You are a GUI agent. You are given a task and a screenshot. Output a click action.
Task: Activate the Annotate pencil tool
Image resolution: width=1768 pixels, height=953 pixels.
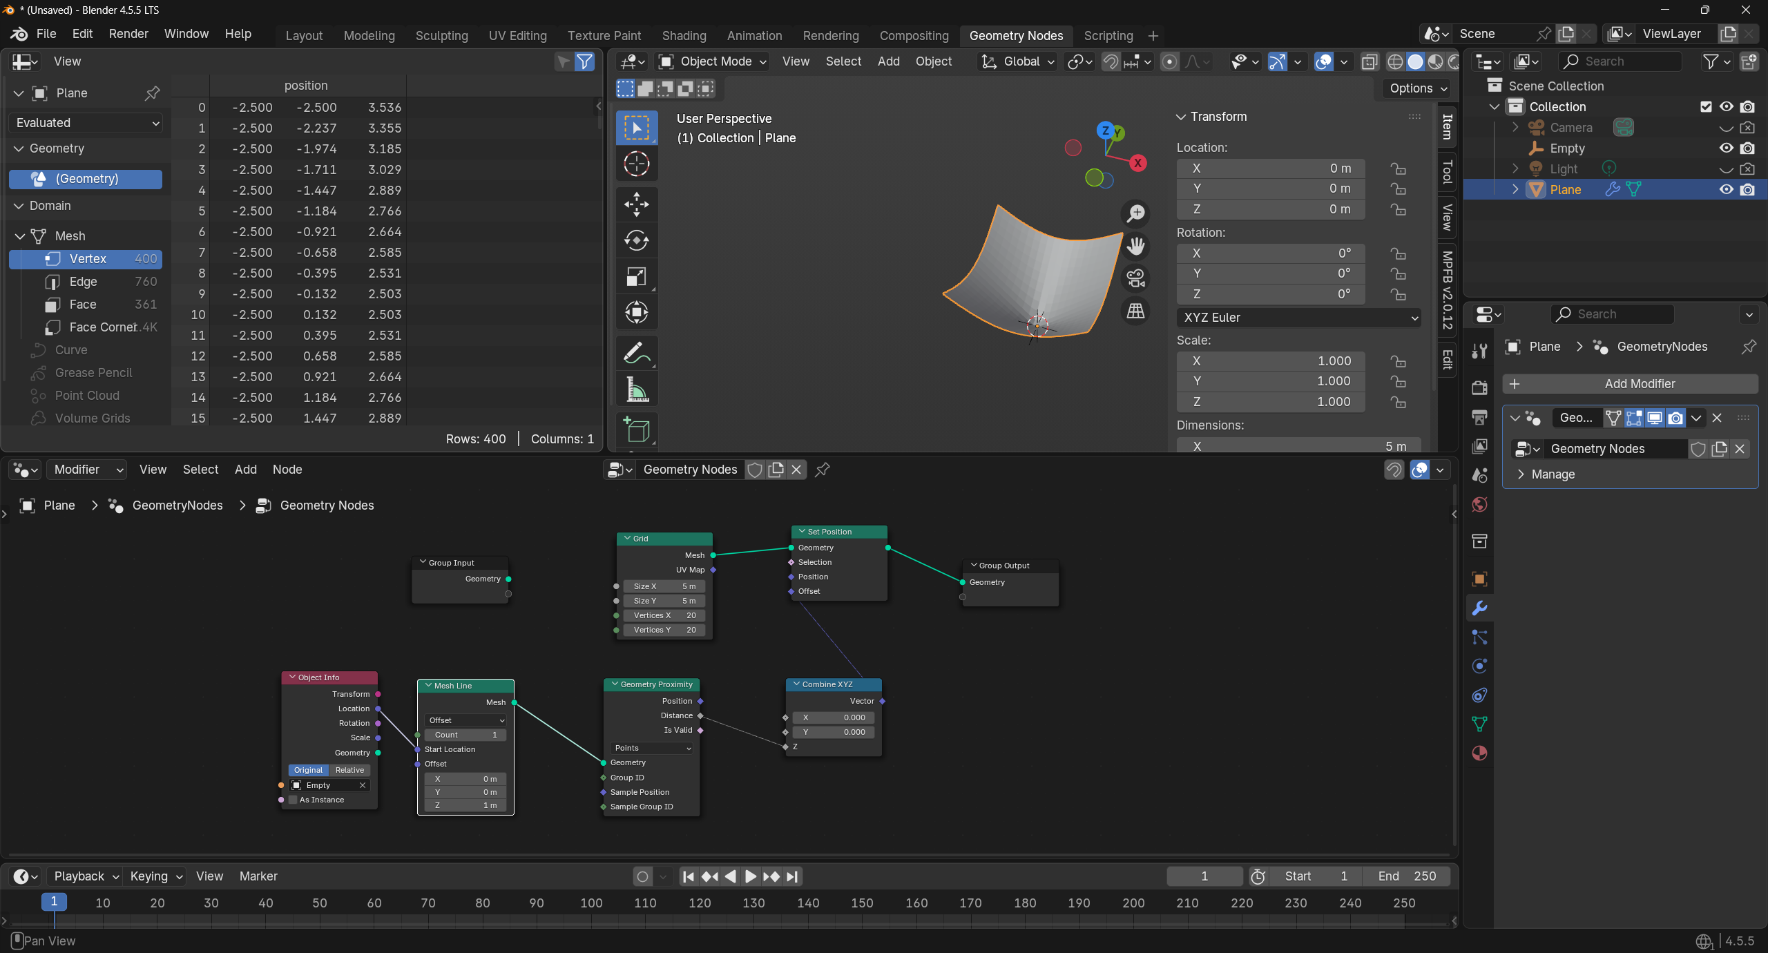(636, 353)
